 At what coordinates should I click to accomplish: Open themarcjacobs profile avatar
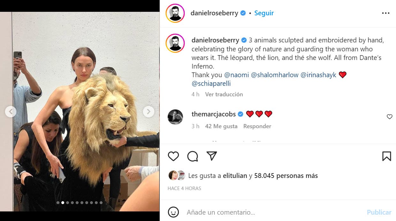click(x=175, y=117)
